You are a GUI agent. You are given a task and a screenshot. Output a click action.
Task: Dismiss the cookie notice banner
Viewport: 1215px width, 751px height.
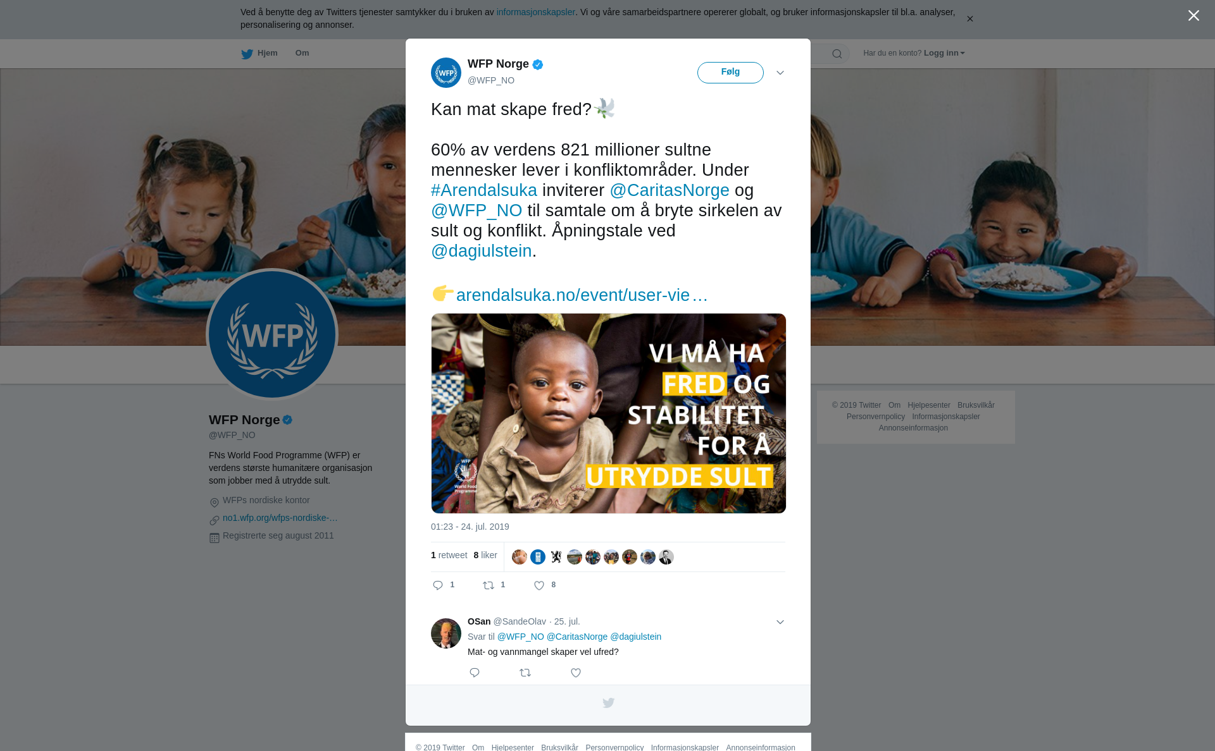point(969,19)
